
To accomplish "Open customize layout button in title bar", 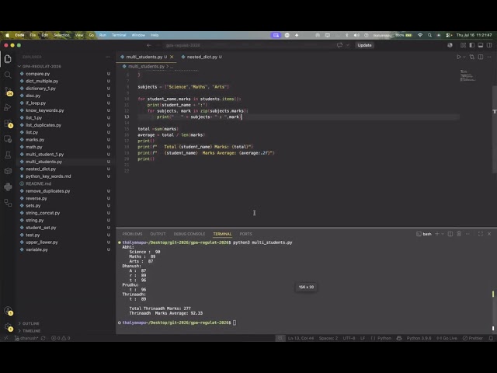I will (463, 45).
